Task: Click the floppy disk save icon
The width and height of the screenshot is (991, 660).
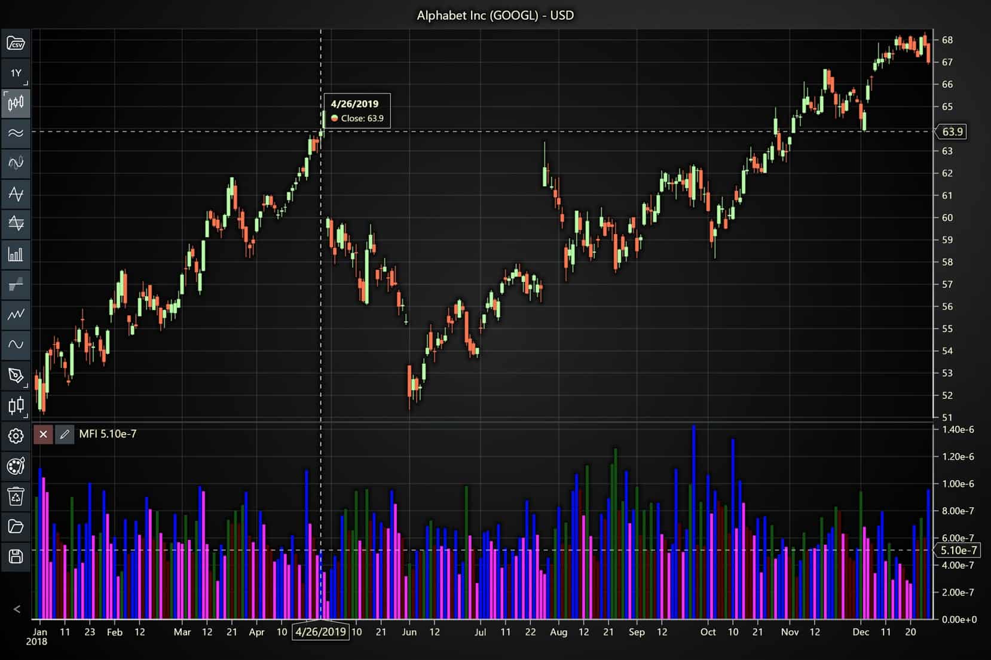Action: tap(16, 557)
